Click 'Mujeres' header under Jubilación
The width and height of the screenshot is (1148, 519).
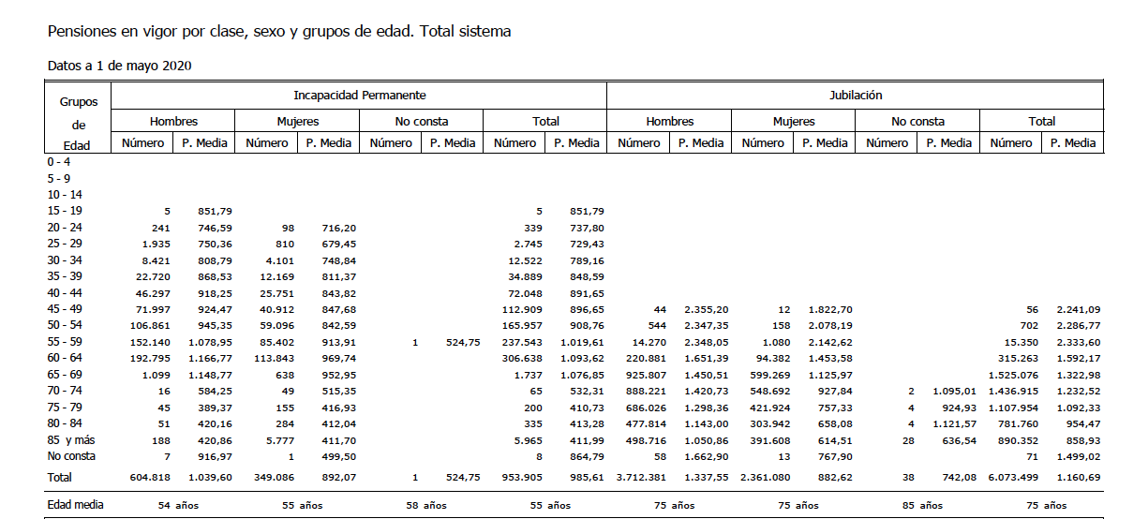coord(793,121)
